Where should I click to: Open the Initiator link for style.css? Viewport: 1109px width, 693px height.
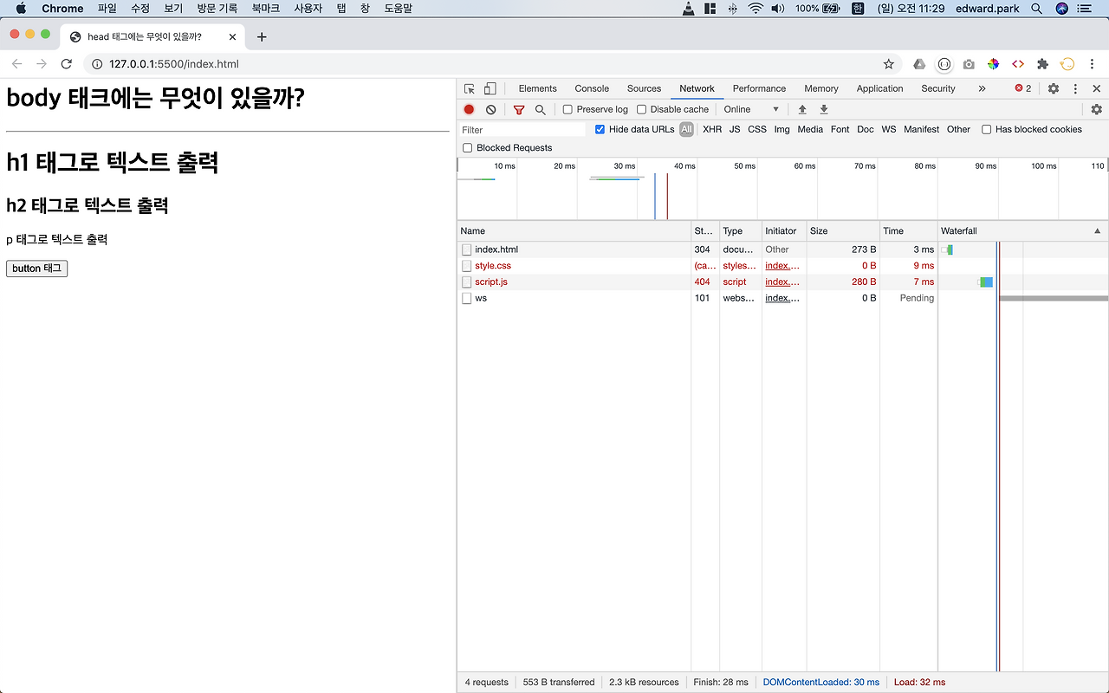(782, 266)
